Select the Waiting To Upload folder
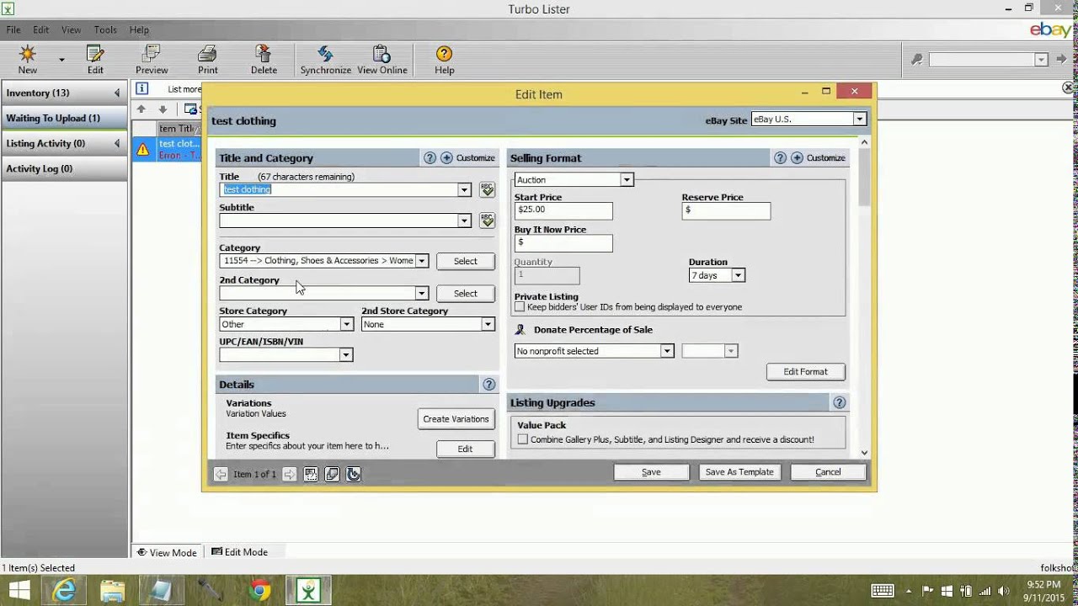Image resolution: width=1078 pixels, height=606 pixels. pos(64,118)
